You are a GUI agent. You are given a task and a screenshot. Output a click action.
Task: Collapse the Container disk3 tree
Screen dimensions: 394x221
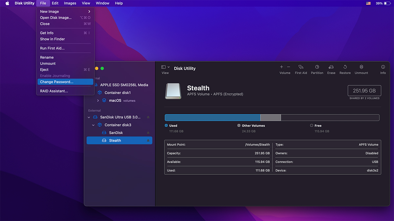point(94,125)
